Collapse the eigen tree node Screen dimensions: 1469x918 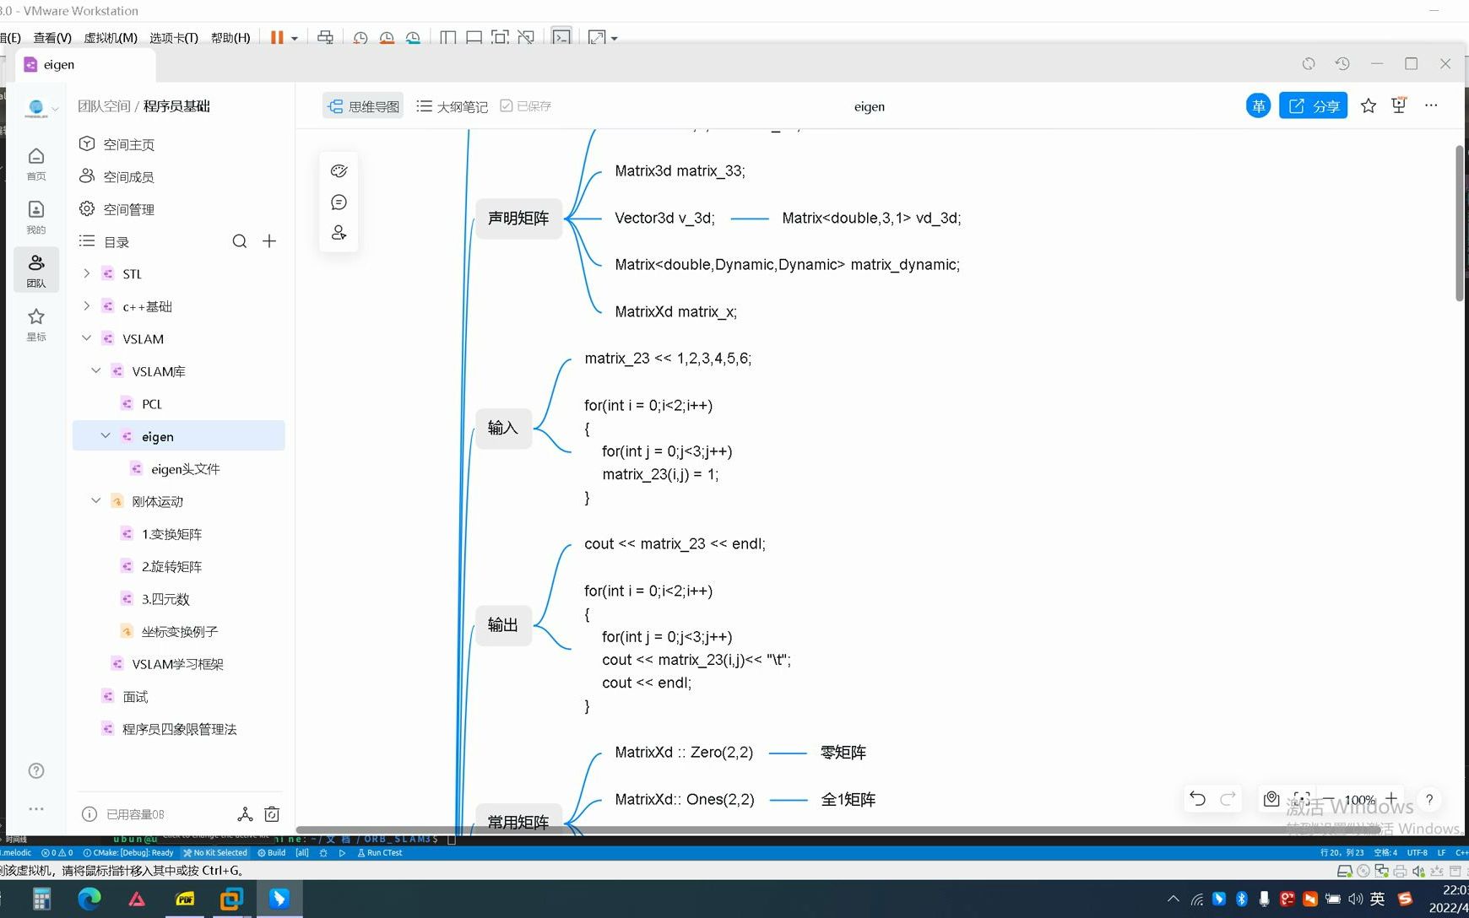106,435
